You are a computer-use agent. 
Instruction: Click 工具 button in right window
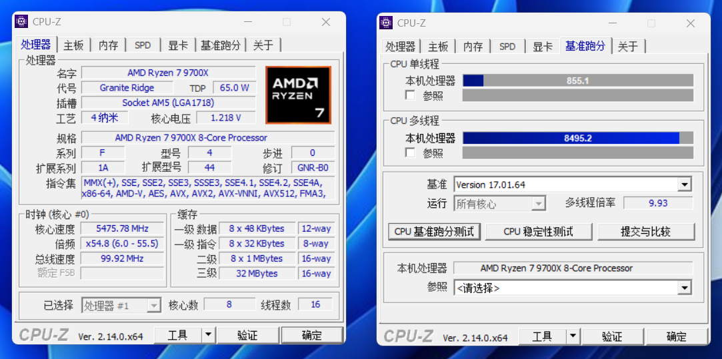pos(542,336)
